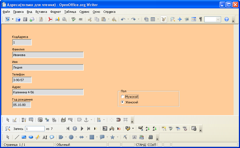The image size is (240, 148).
Task: Export directly as PDF
Action: click(50, 20)
